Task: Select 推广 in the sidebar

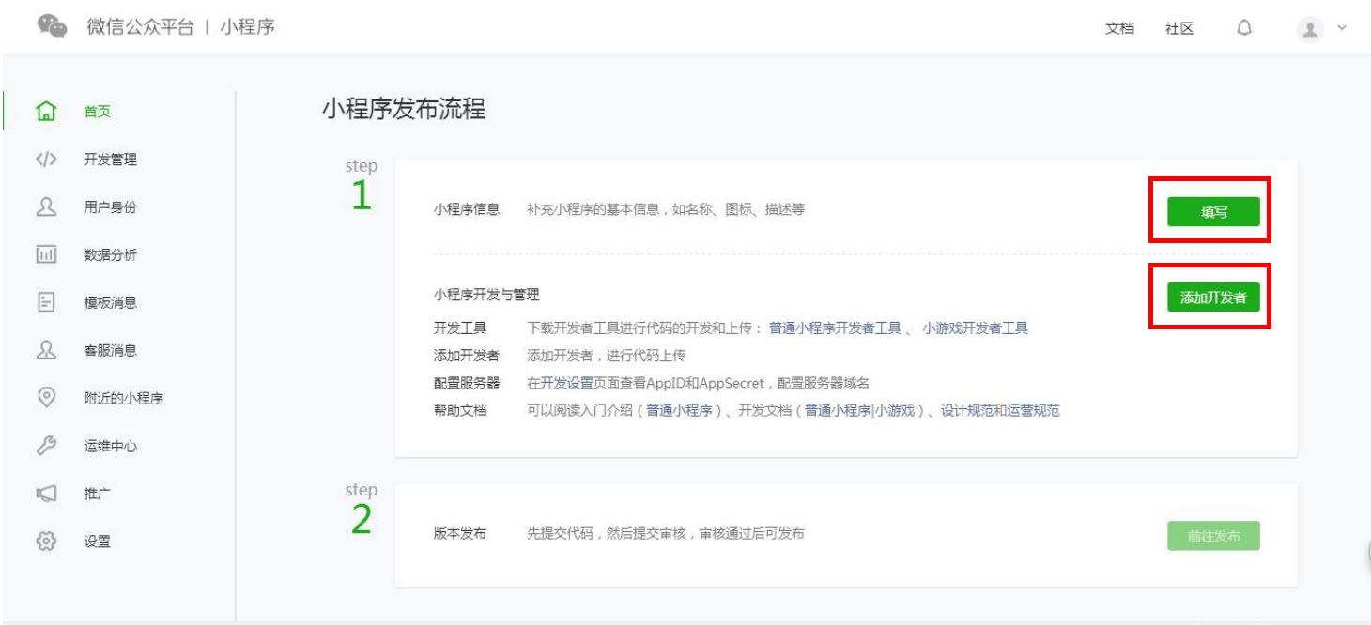Action: [97, 495]
